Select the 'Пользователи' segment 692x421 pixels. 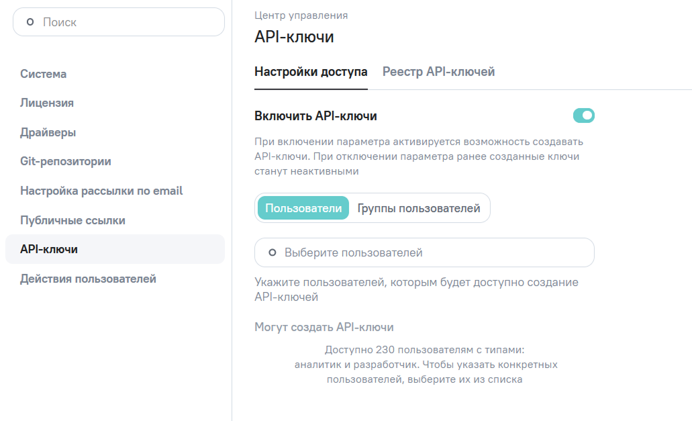coord(303,208)
